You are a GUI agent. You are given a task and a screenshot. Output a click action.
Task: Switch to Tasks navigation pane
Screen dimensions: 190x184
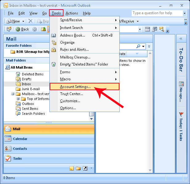(49, 158)
